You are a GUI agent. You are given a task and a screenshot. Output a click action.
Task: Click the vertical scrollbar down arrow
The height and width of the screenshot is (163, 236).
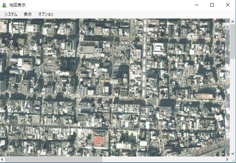233,153
